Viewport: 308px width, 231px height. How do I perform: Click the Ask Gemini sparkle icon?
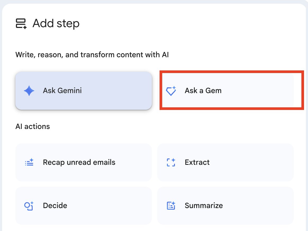[29, 91]
